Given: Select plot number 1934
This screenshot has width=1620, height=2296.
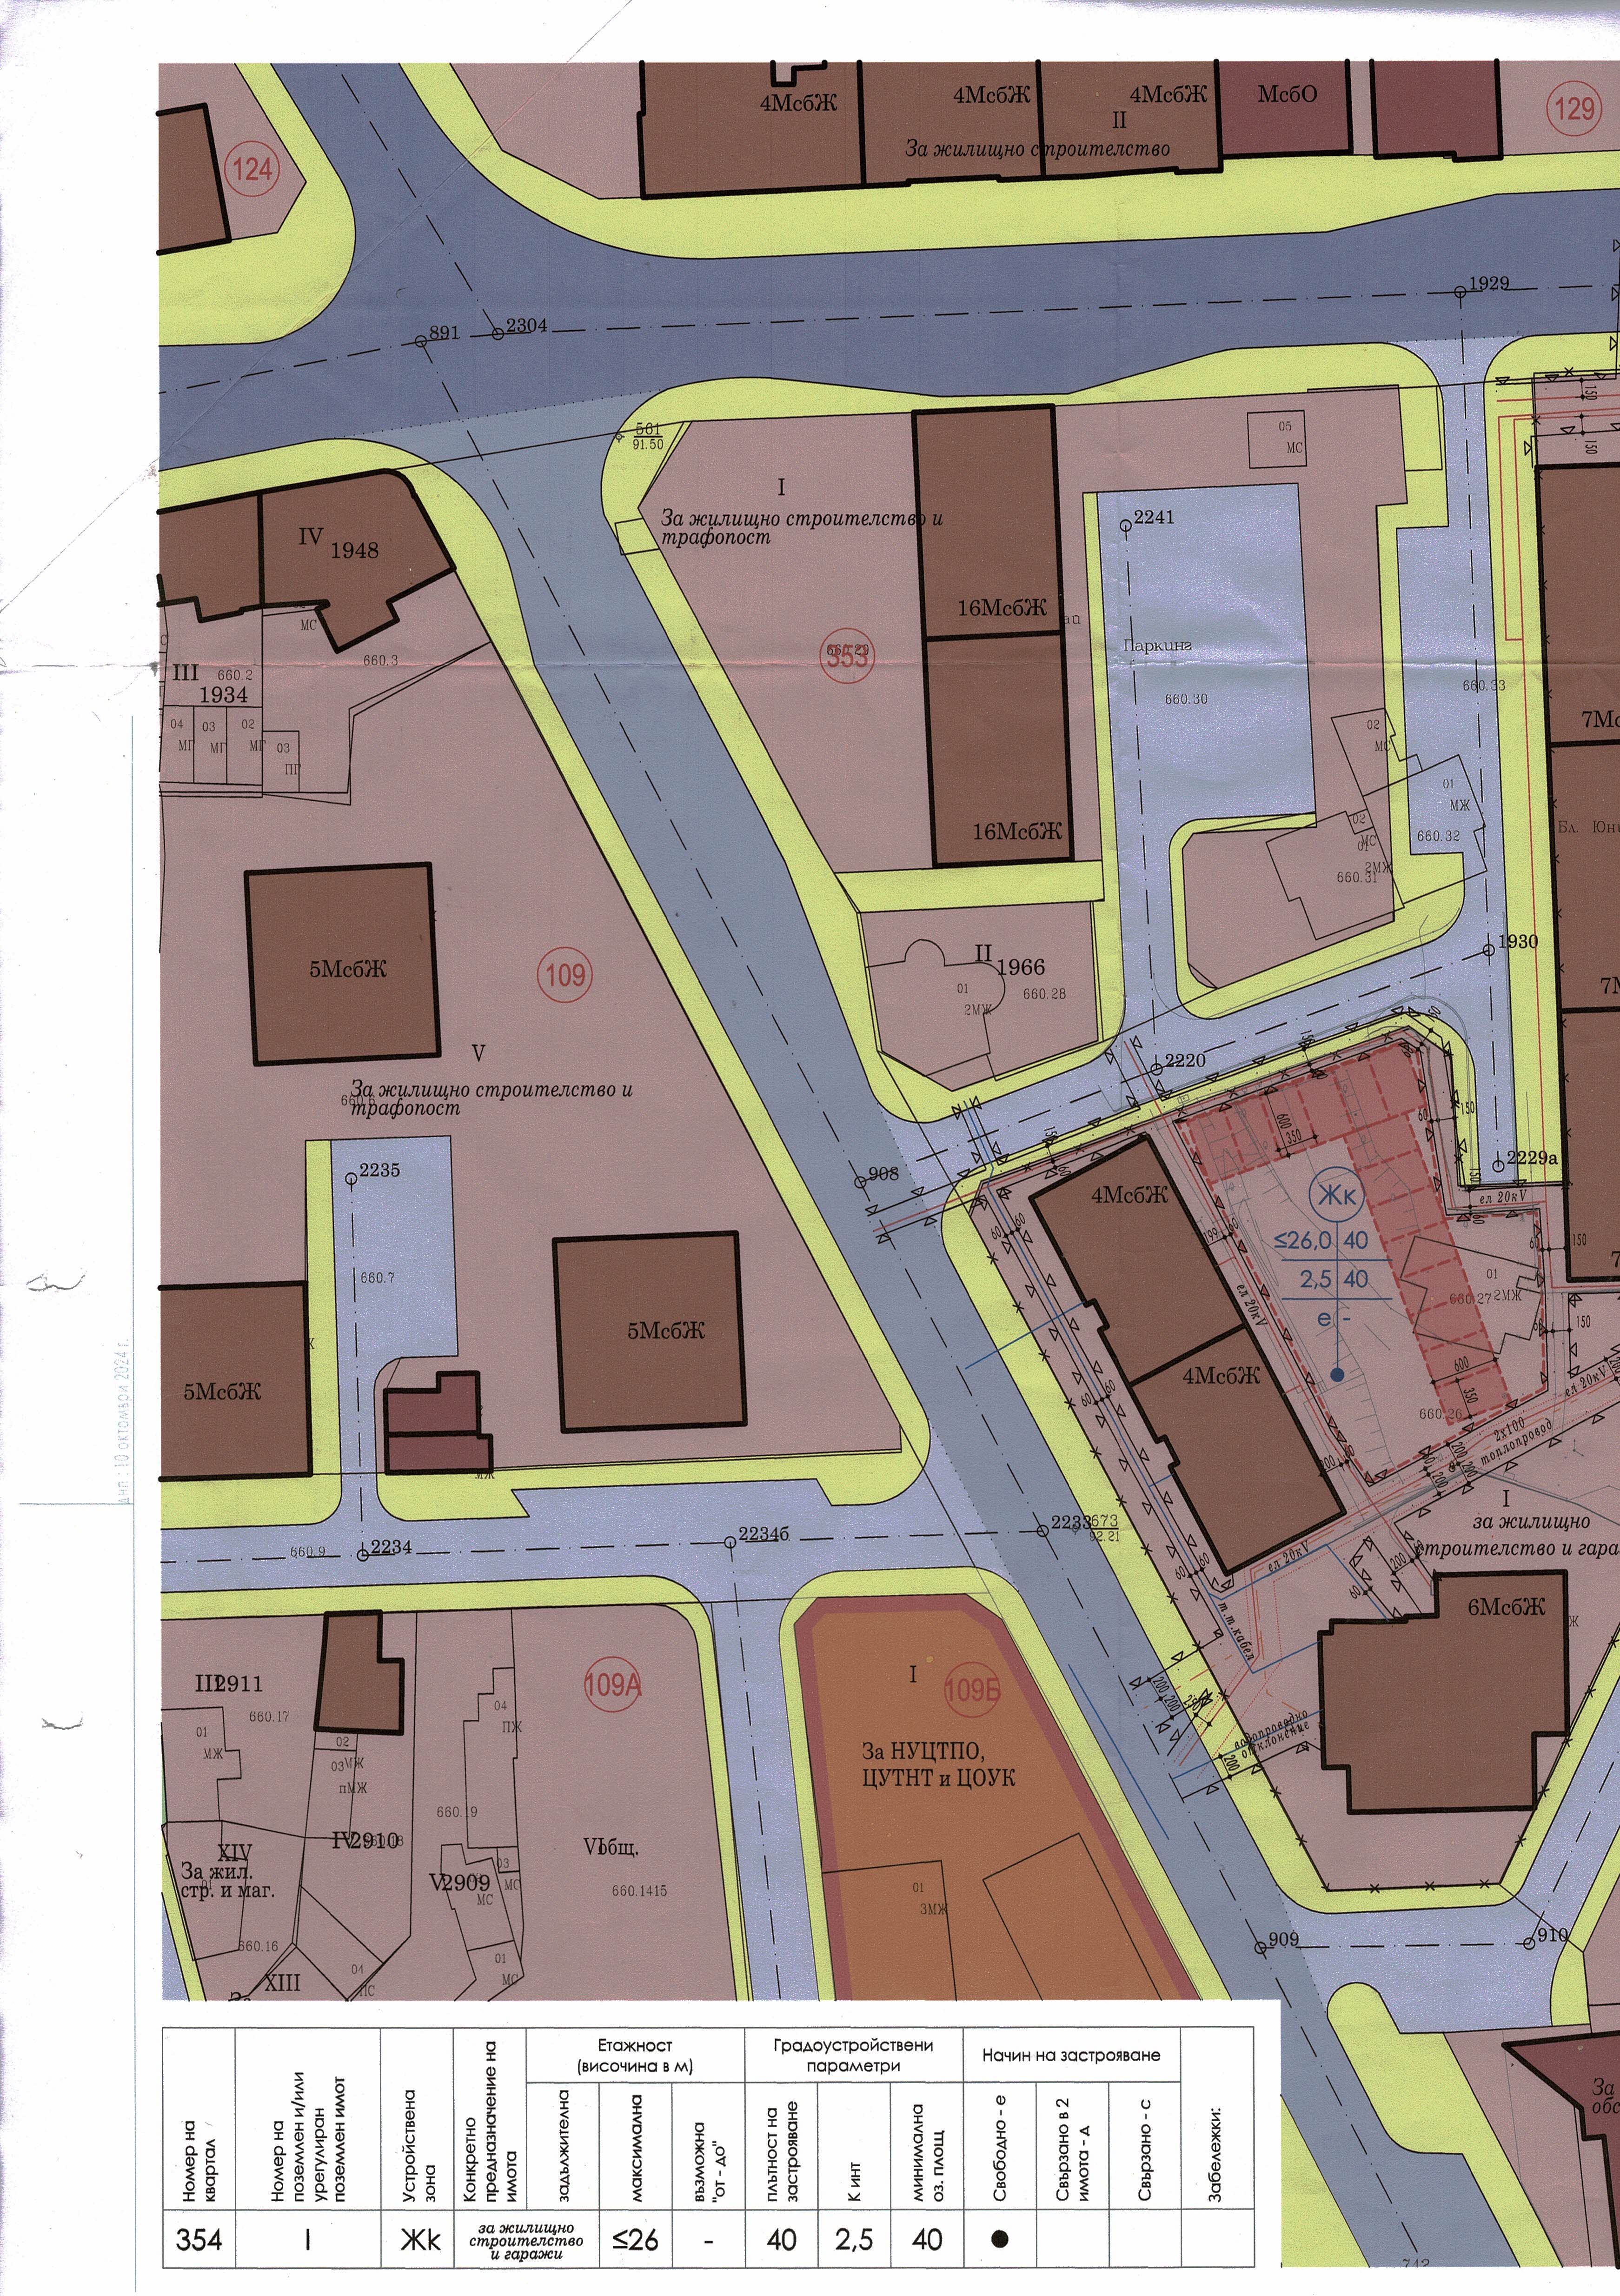Looking at the screenshot, I should pyautogui.click(x=223, y=694).
